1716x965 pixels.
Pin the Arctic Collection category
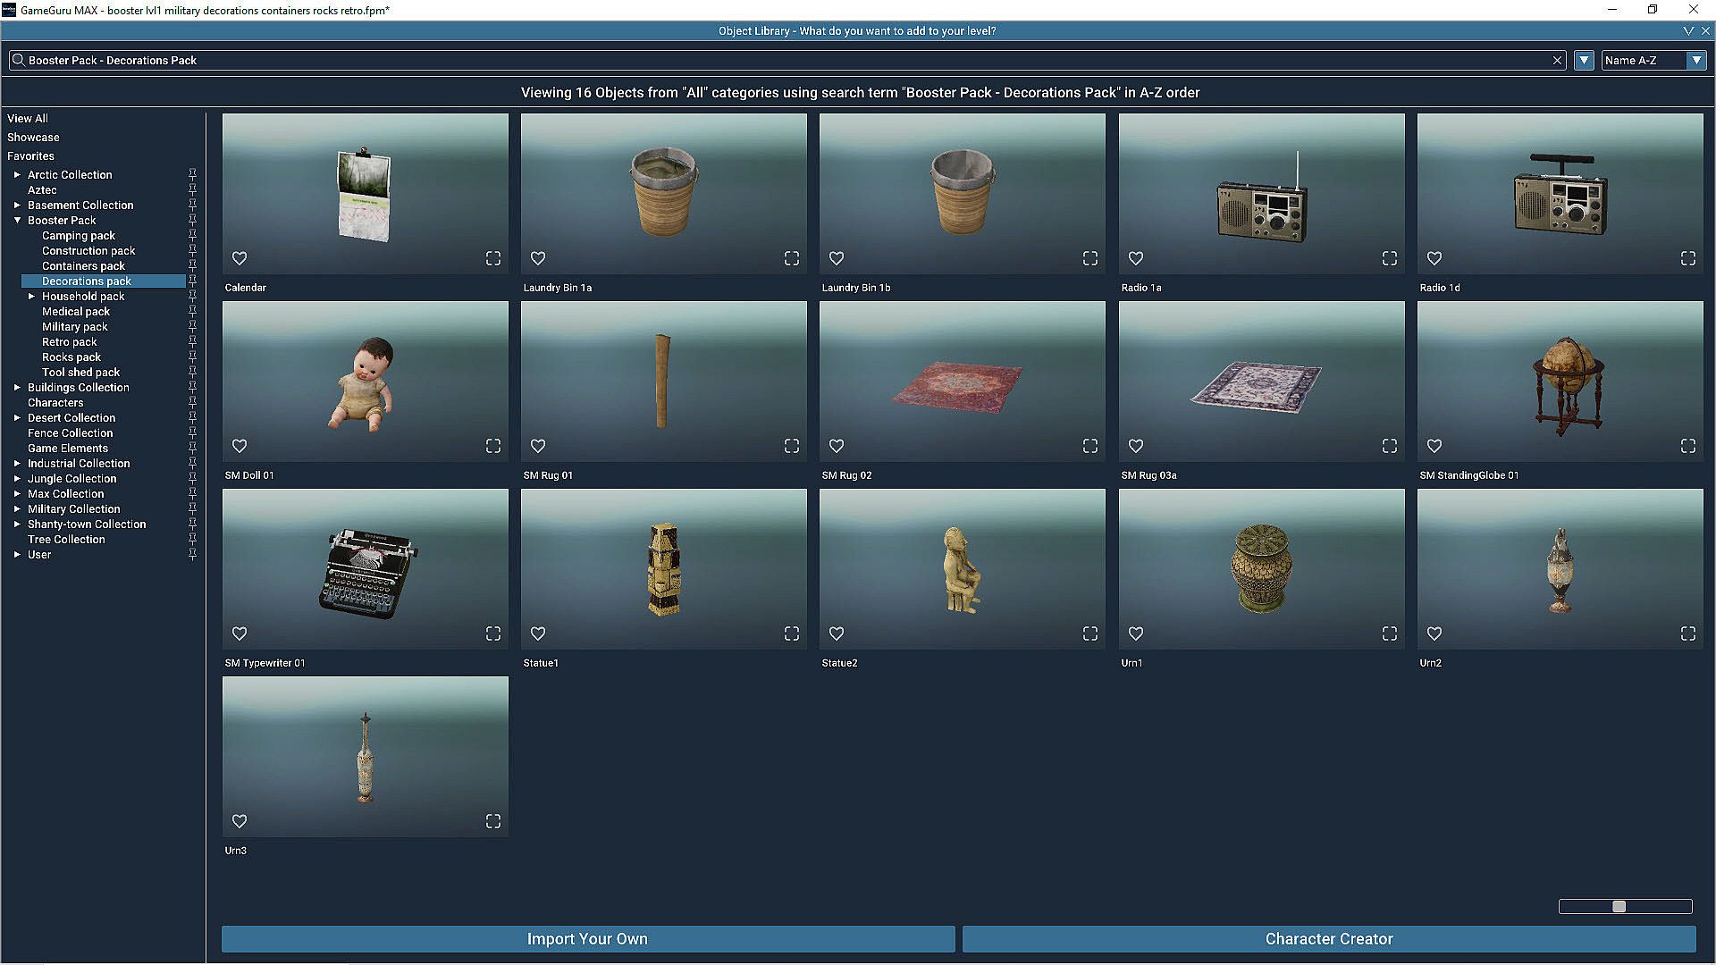192,174
